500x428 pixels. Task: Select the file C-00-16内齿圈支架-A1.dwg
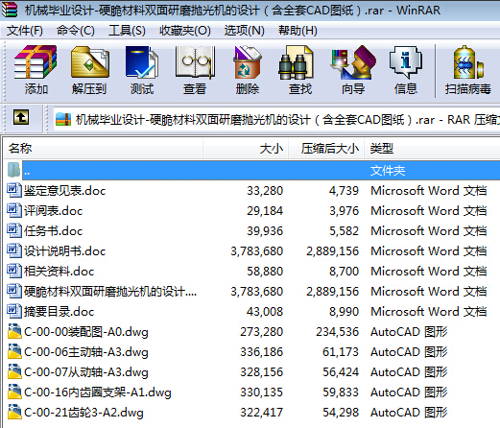click(x=98, y=392)
